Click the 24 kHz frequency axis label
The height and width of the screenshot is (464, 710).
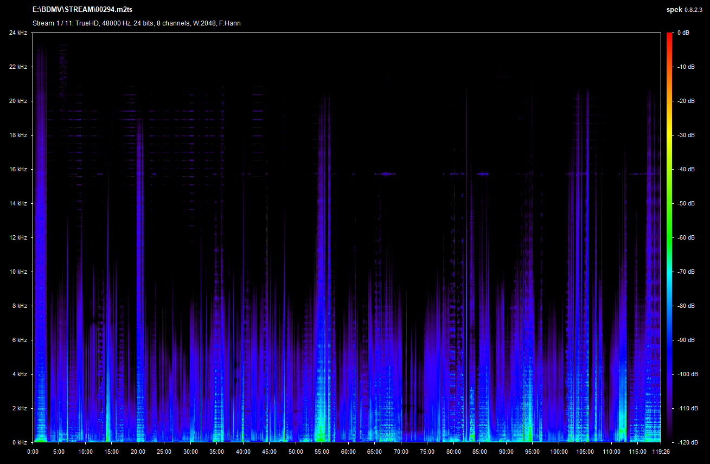point(18,33)
